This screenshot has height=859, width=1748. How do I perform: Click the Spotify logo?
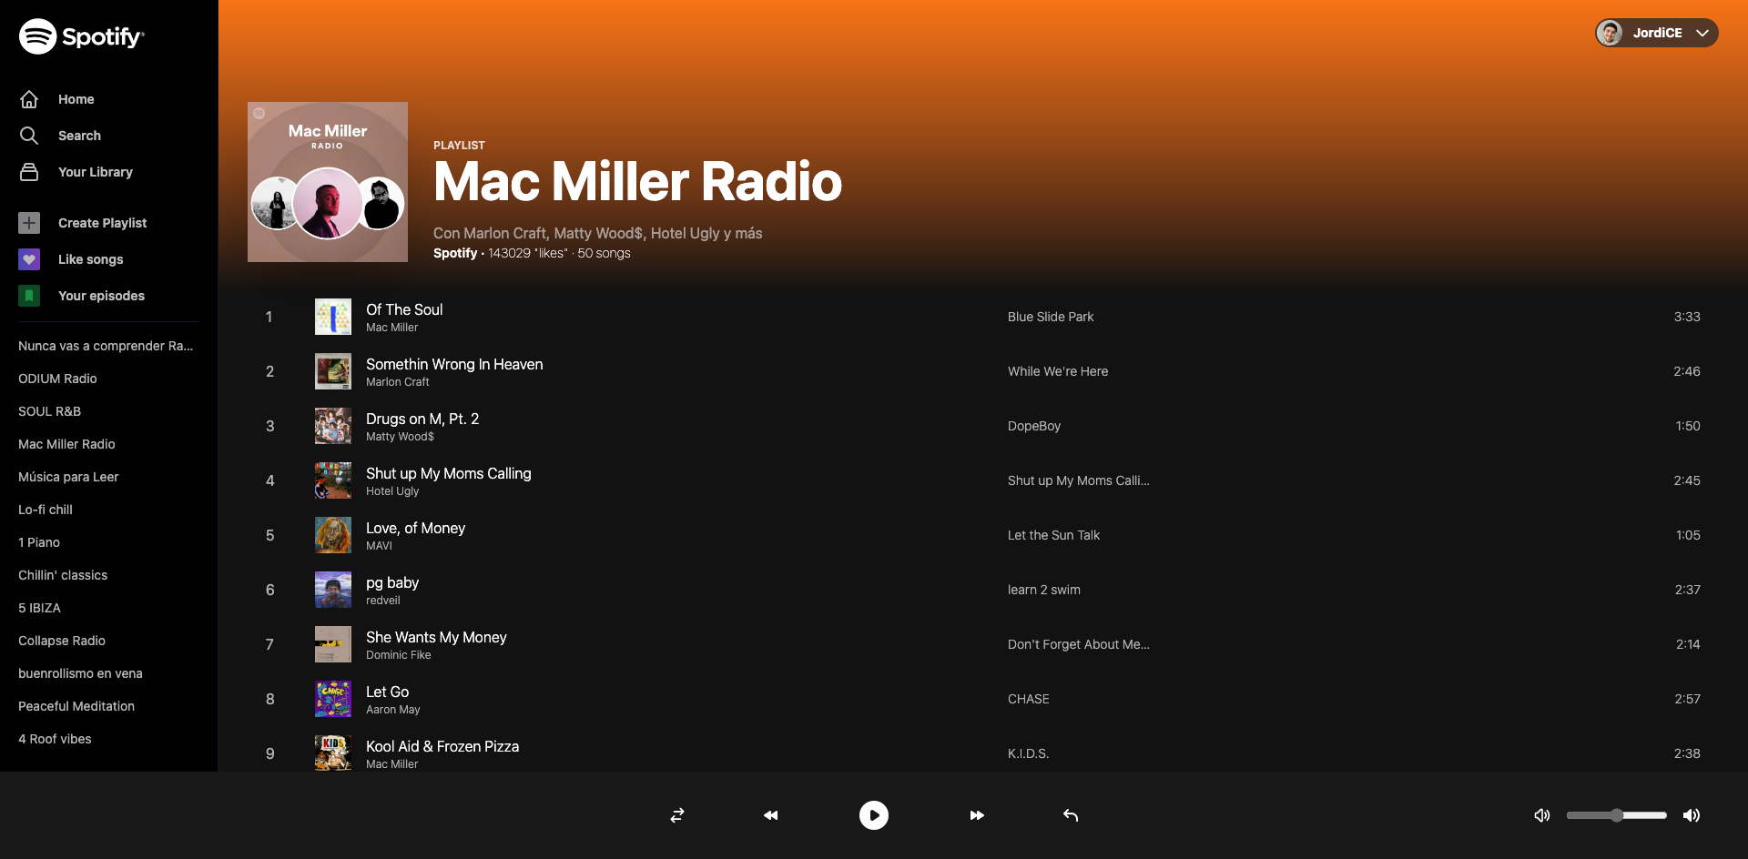80,35
